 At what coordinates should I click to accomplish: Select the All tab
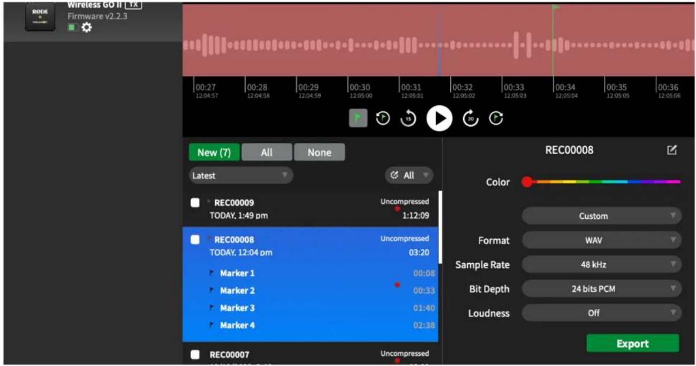pos(267,152)
